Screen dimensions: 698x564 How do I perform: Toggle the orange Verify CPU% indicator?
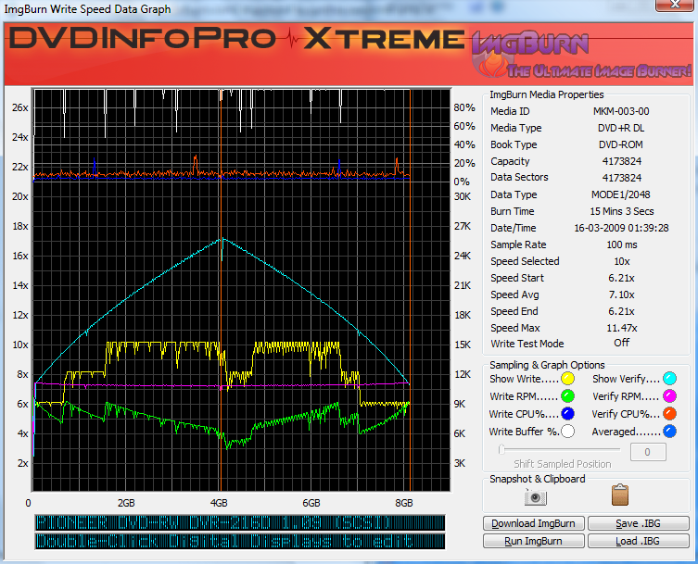[670, 414]
